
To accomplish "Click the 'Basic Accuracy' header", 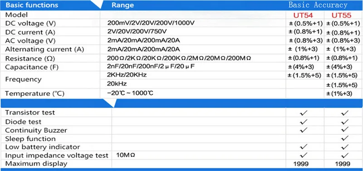I will [318, 5].
